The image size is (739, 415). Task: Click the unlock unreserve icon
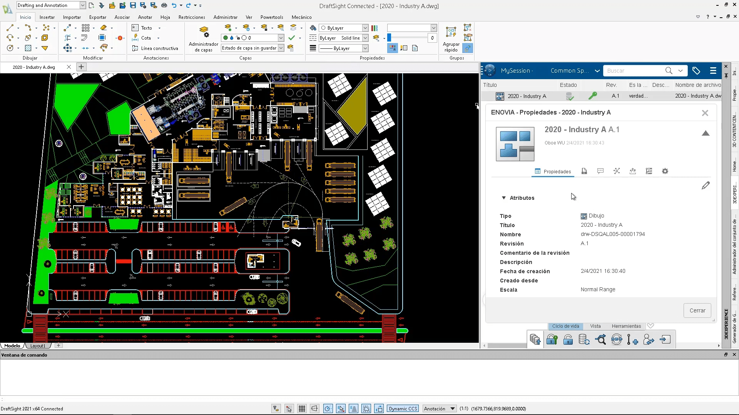click(x=568, y=340)
